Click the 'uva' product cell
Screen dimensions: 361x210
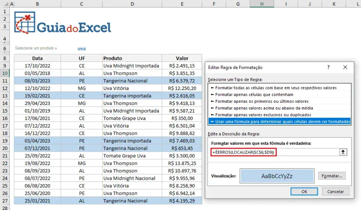(x=82, y=49)
